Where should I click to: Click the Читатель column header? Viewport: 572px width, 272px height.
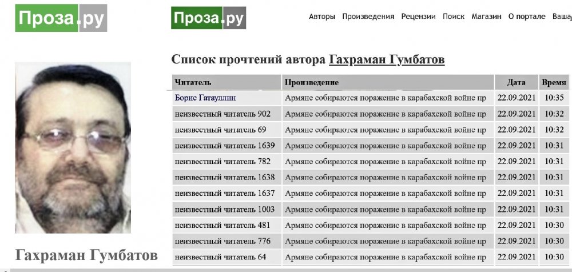pos(227,82)
